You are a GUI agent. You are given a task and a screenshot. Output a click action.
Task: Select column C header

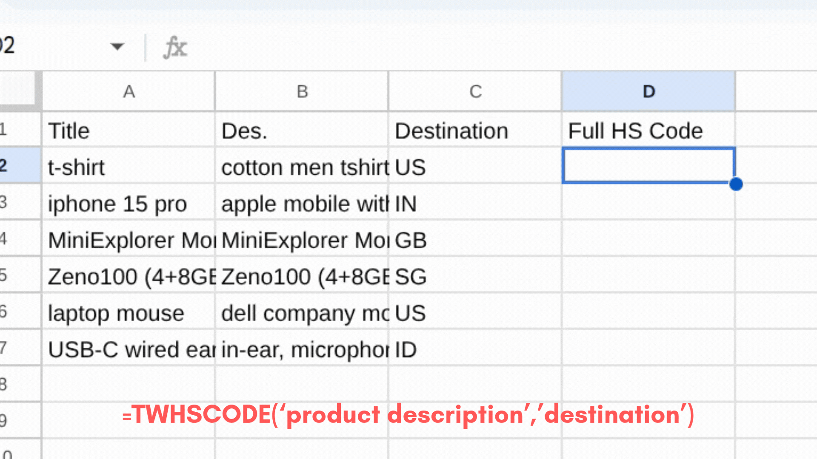click(x=475, y=91)
